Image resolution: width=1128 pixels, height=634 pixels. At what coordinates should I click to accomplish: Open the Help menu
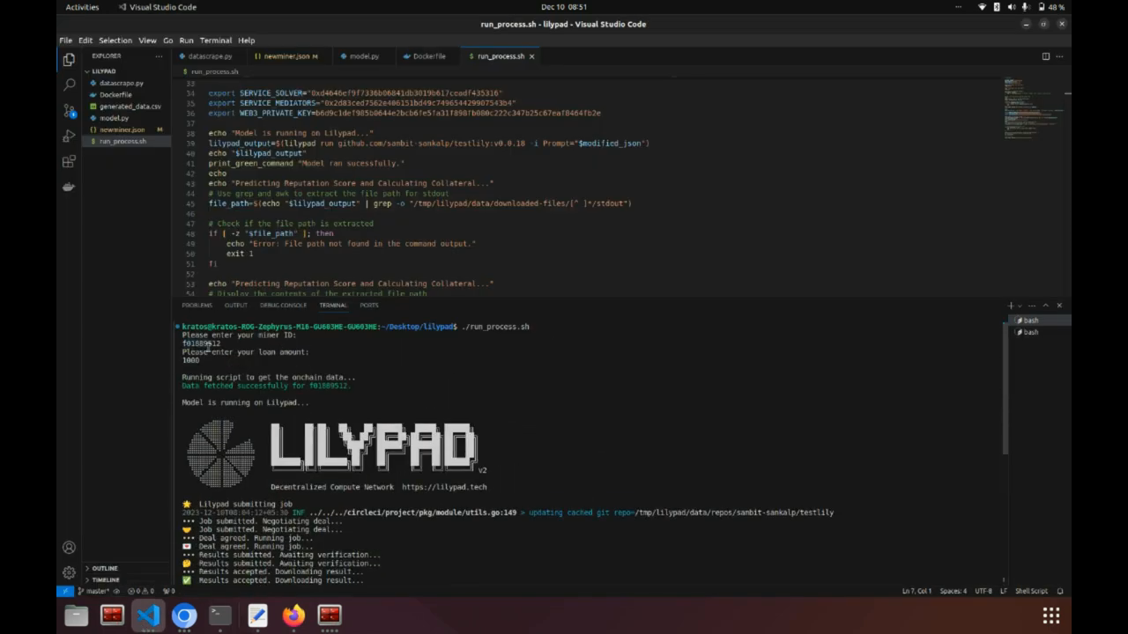(x=247, y=41)
